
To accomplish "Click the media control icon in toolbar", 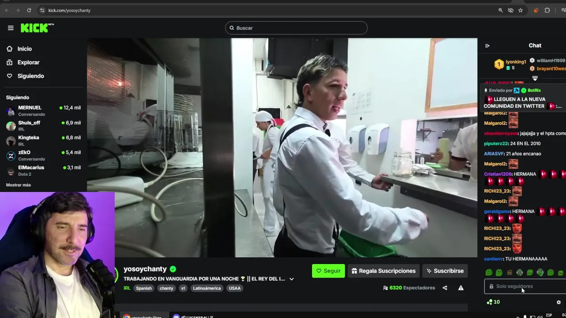I will pyautogui.click(x=563, y=10).
